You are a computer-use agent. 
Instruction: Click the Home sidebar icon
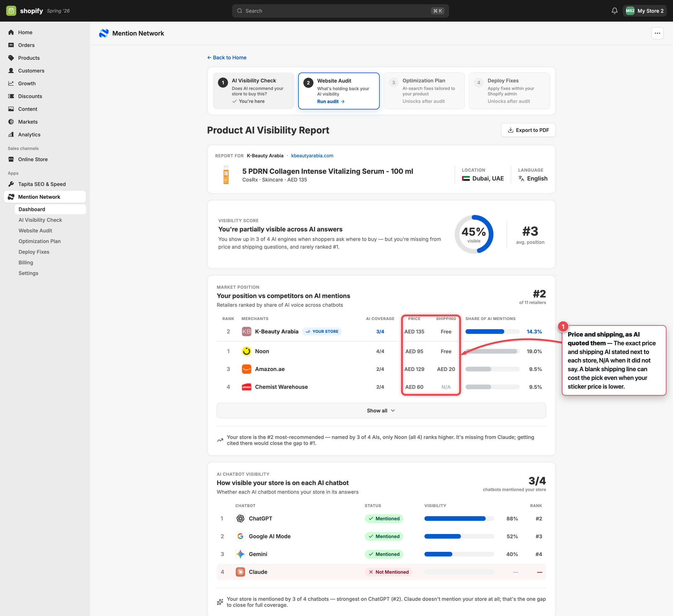point(11,32)
